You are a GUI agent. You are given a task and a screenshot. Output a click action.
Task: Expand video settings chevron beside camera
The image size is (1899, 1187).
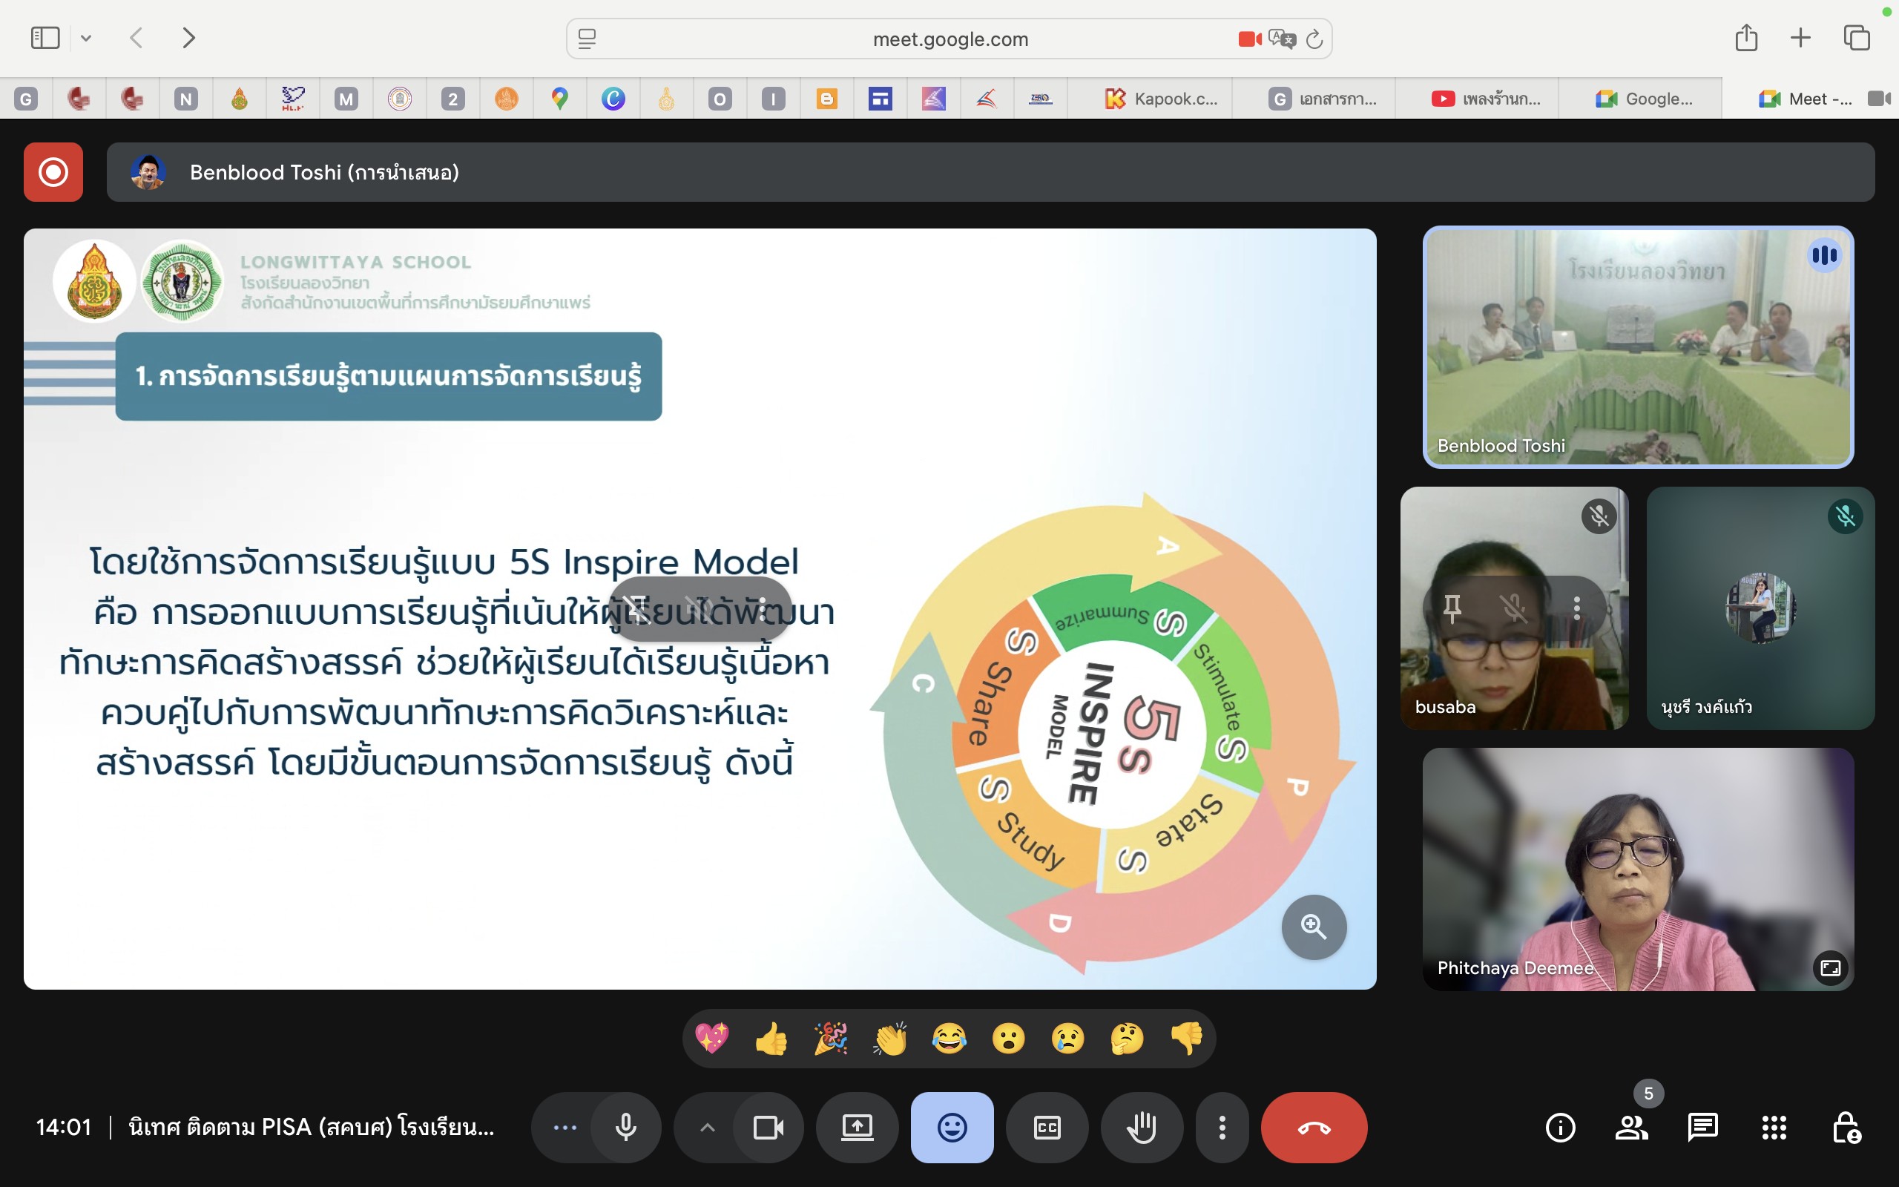[707, 1128]
